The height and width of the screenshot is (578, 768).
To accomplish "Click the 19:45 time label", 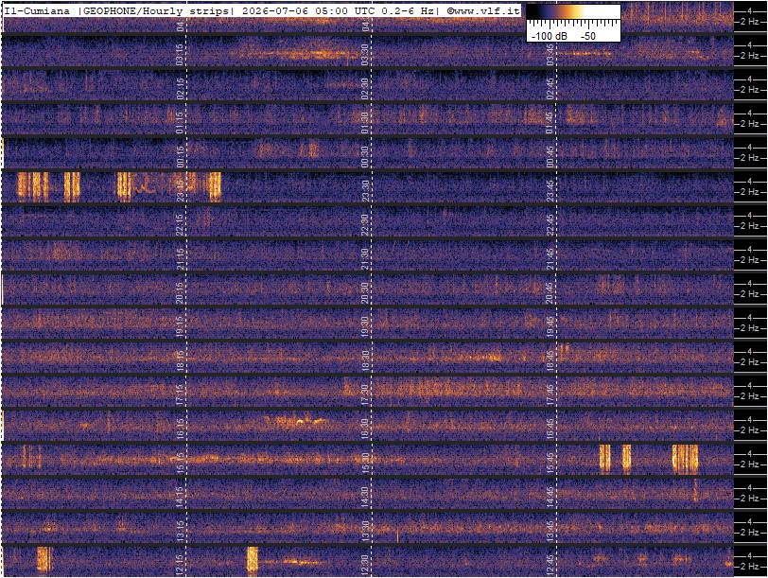I will [550, 327].
